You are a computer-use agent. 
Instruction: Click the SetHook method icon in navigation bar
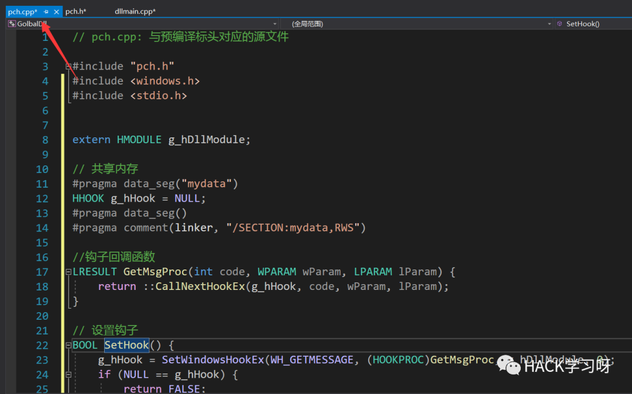(x=559, y=24)
